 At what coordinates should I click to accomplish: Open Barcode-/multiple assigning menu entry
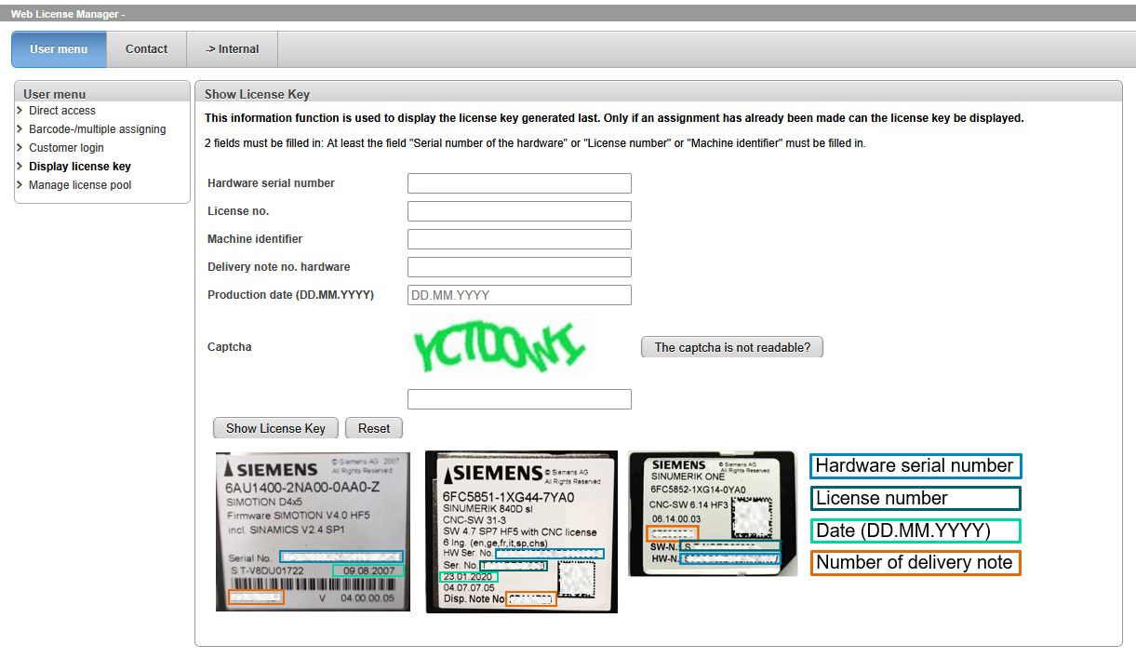[97, 129]
